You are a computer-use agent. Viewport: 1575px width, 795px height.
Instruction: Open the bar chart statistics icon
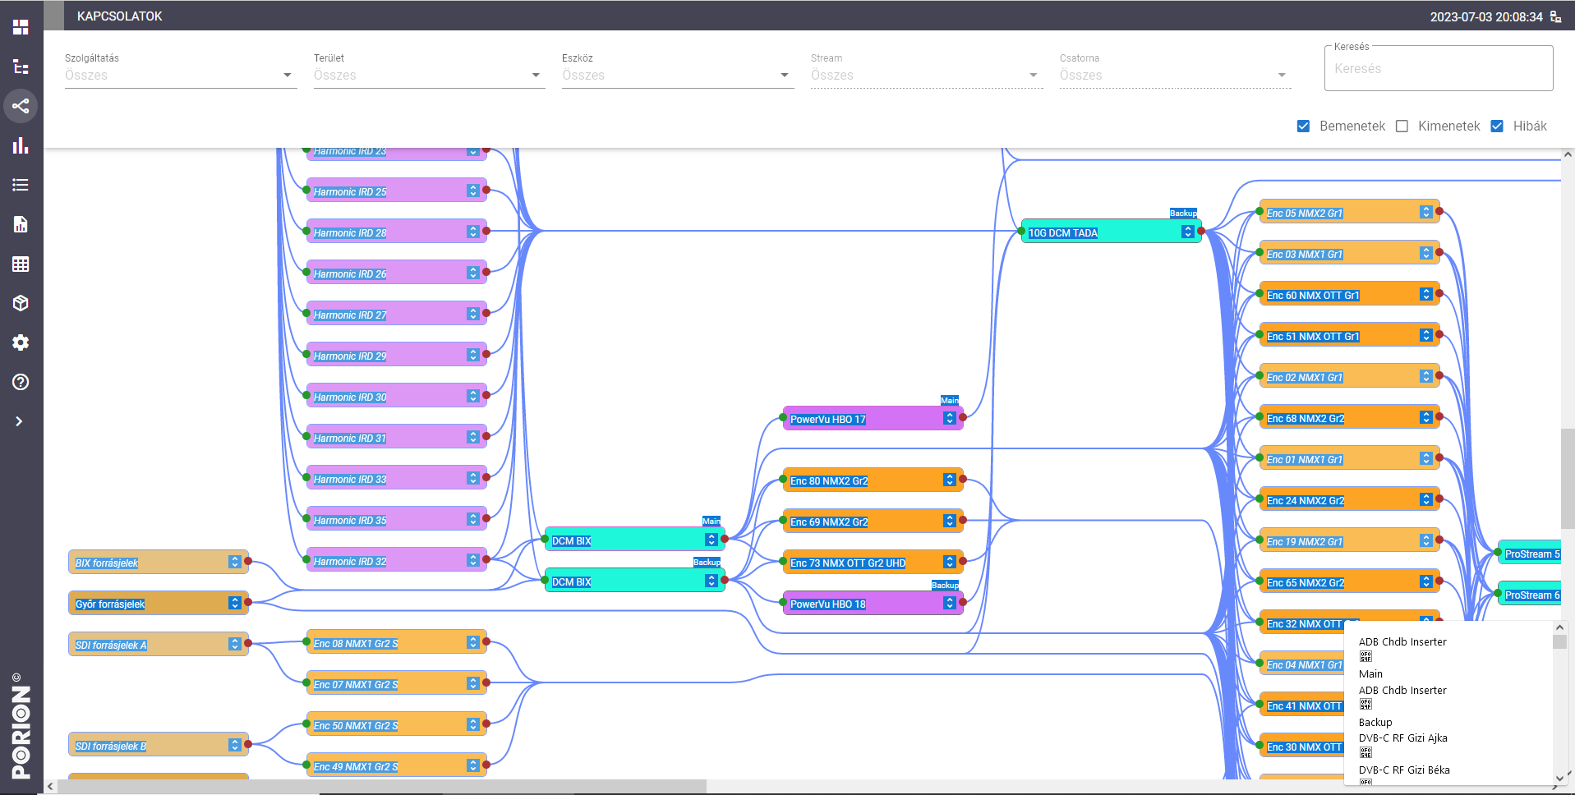[21, 145]
